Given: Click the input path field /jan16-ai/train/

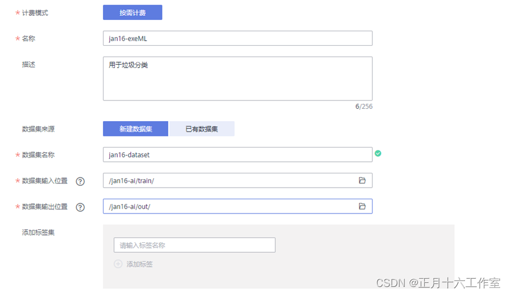Looking at the screenshot, I should pyautogui.click(x=238, y=181).
